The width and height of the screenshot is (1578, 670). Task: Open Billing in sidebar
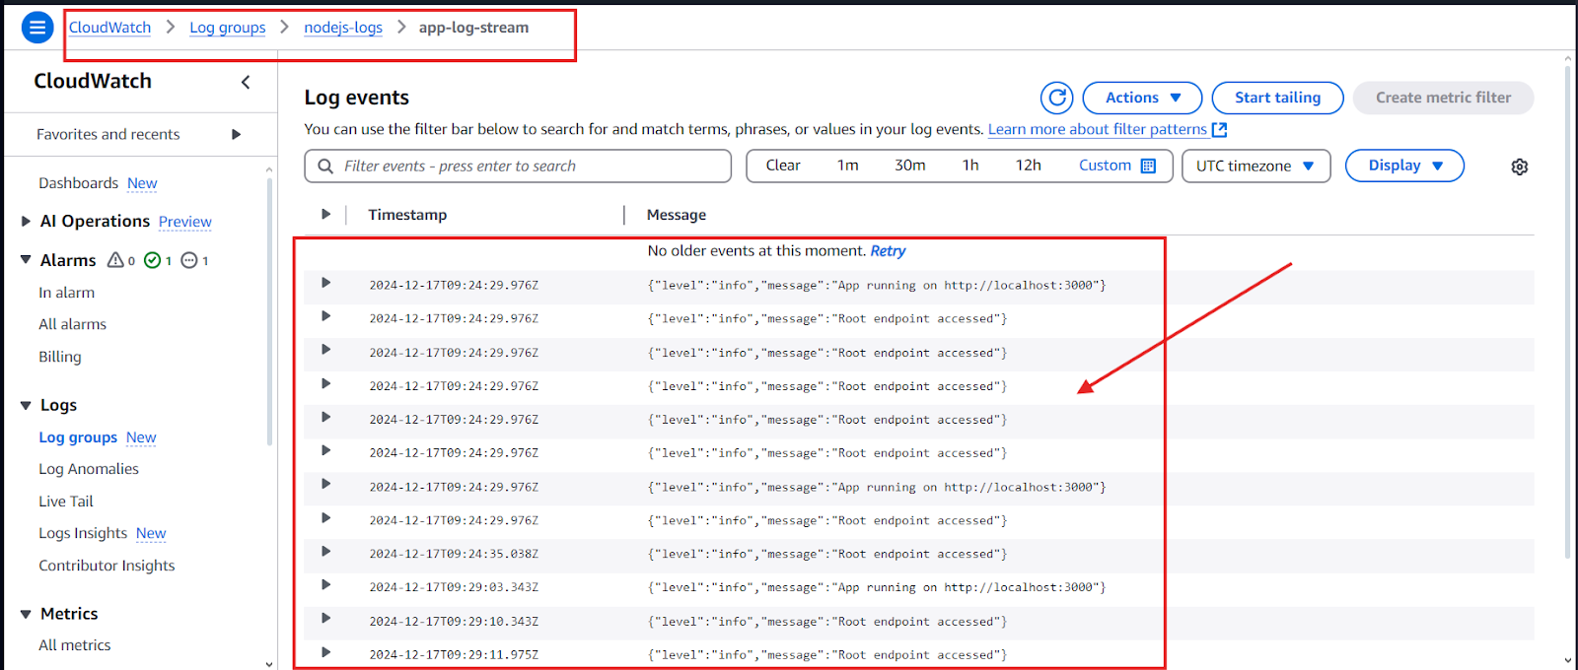(x=60, y=357)
